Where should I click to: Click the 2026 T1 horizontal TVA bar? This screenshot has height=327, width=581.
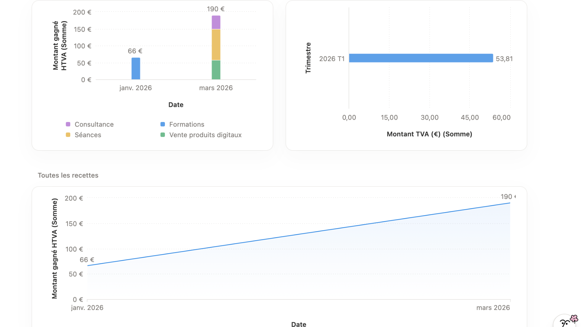pos(421,58)
